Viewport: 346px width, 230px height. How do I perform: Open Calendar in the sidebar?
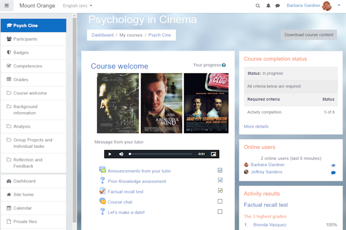click(x=33, y=208)
